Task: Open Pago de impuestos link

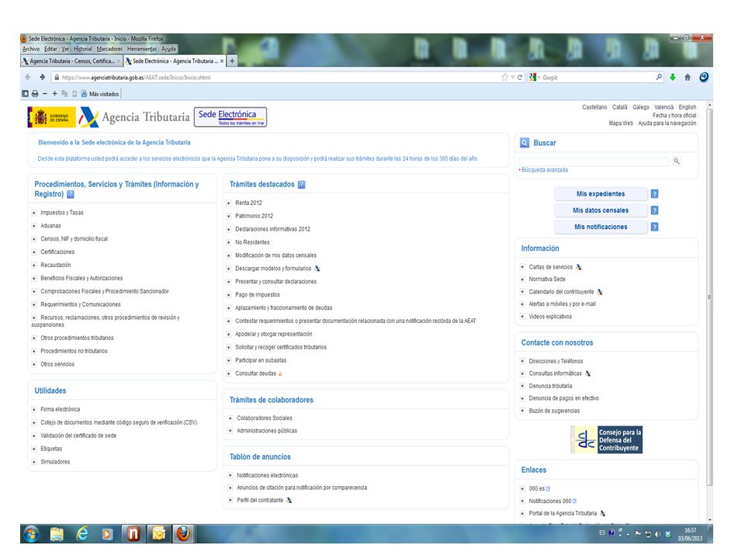Action: 258,295
